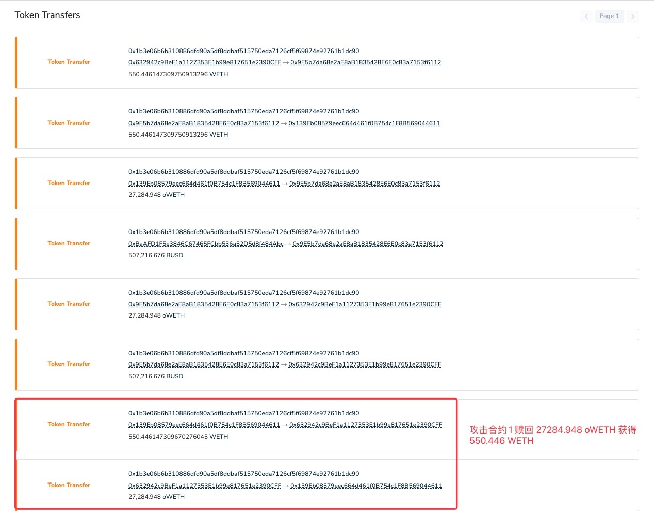Image resolution: width=654 pixels, height=516 pixels.
Task: Open WETH sender address 0x139Eb08579eec664d461f0B754c1F8B569044611
Action: click(204, 425)
